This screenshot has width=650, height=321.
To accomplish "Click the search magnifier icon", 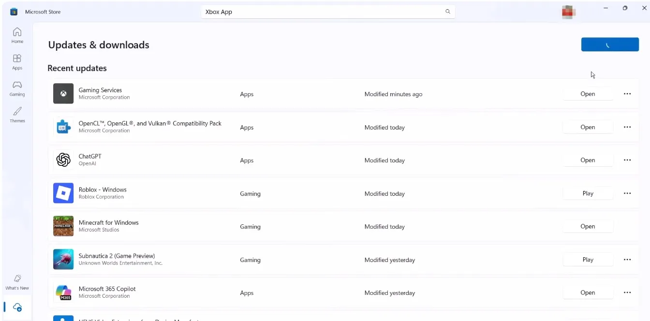I will [x=448, y=12].
